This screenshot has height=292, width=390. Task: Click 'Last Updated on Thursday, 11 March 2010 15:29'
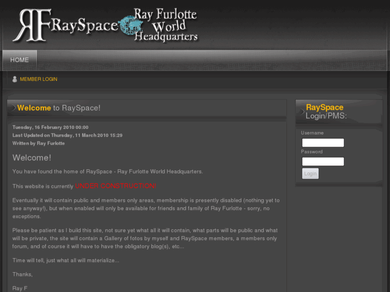(68, 135)
